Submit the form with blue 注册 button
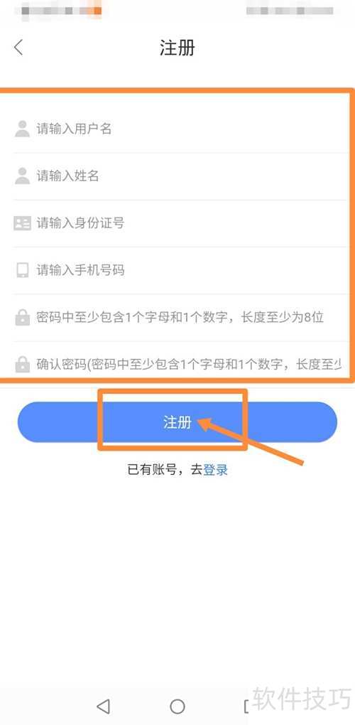Viewport: 355px width, 725px height. coord(177,422)
